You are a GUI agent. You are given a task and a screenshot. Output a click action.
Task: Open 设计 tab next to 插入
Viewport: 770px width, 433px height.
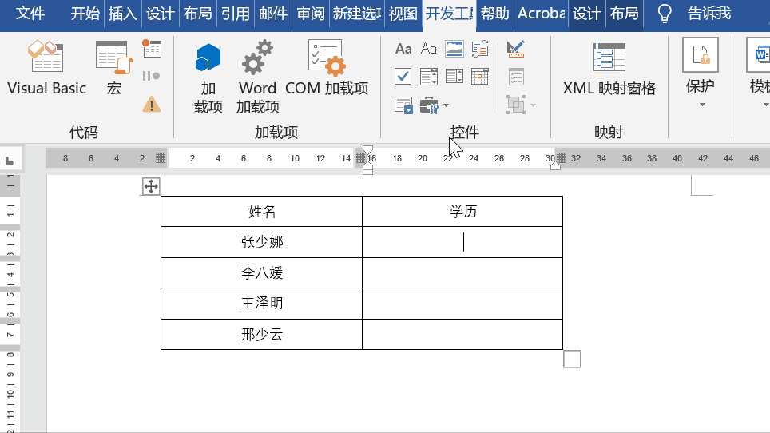click(x=160, y=14)
